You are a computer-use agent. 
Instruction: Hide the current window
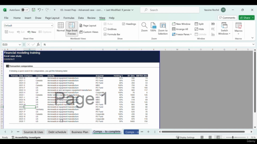199,29
